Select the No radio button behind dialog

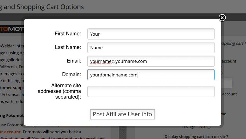point(209,126)
